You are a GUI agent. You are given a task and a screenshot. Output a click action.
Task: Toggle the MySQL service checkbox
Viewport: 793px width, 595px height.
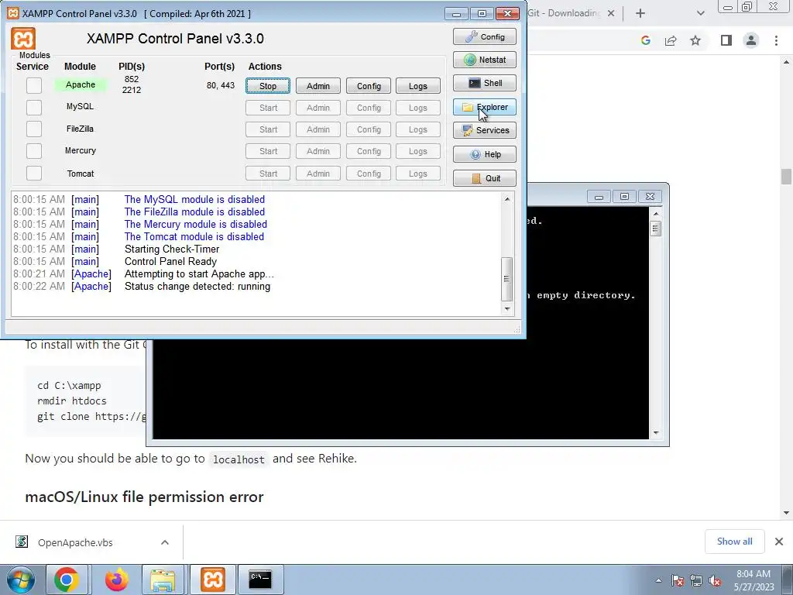click(34, 107)
